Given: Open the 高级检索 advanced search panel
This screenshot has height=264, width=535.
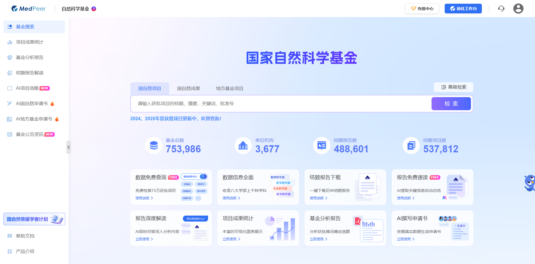Looking at the screenshot, I should coord(453,87).
